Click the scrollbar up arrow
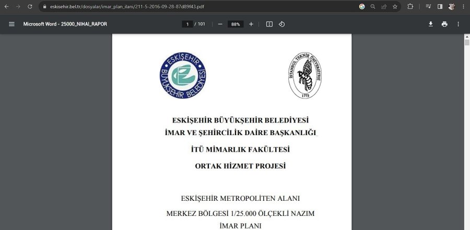The height and width of the screenshot is (230, 470). point(467,37)
